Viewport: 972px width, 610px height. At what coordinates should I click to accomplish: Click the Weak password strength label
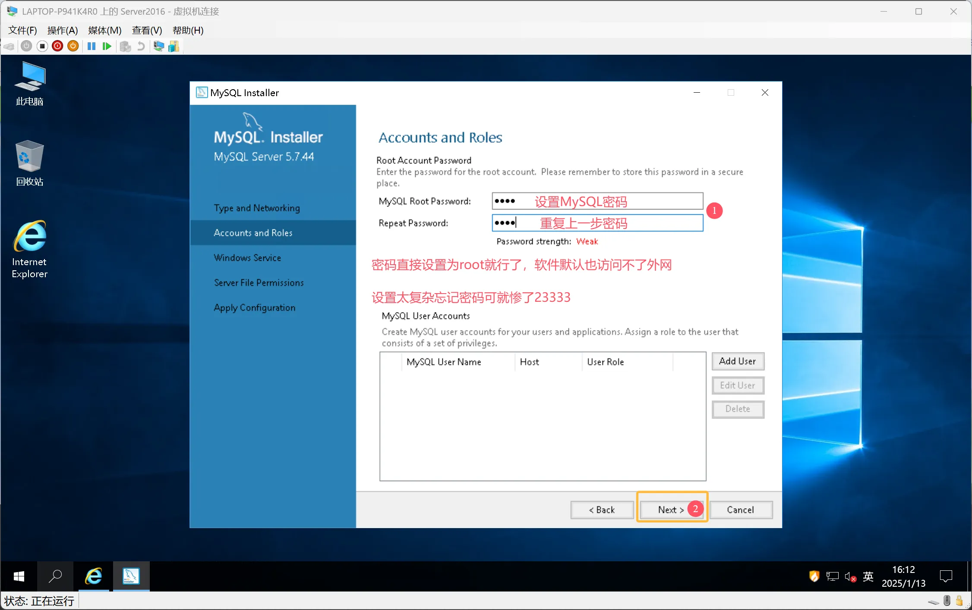587,241
